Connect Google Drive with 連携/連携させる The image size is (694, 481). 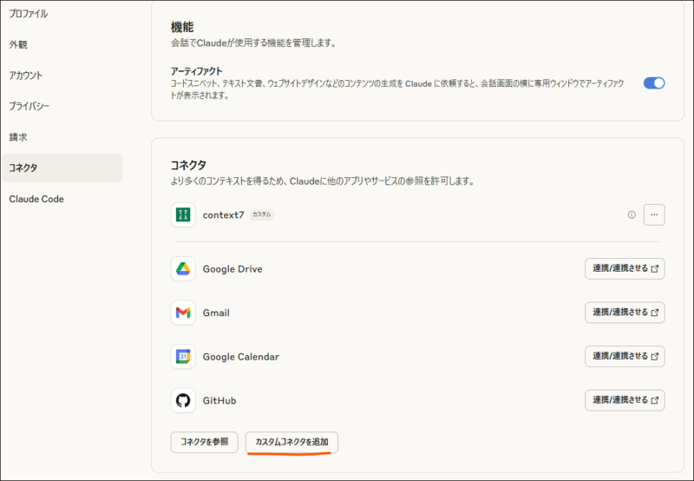point(625,268)
